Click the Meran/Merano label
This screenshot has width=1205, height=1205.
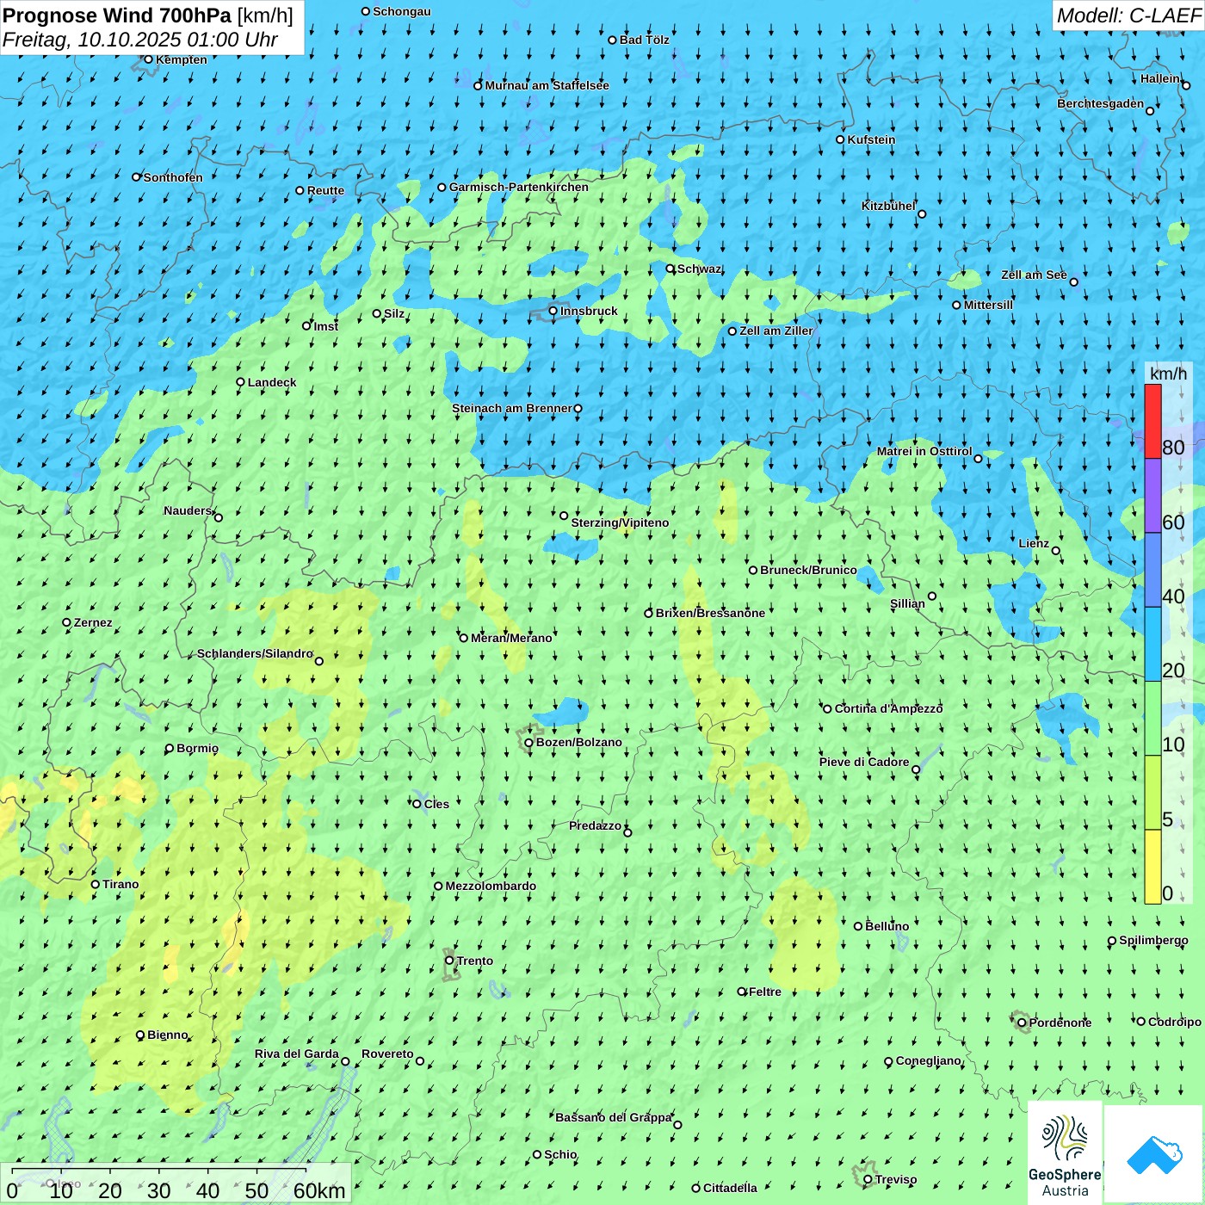[x=511, y=638]
